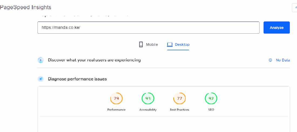Click the SEO category label
The image size is (297, 132).
(211, 110)
